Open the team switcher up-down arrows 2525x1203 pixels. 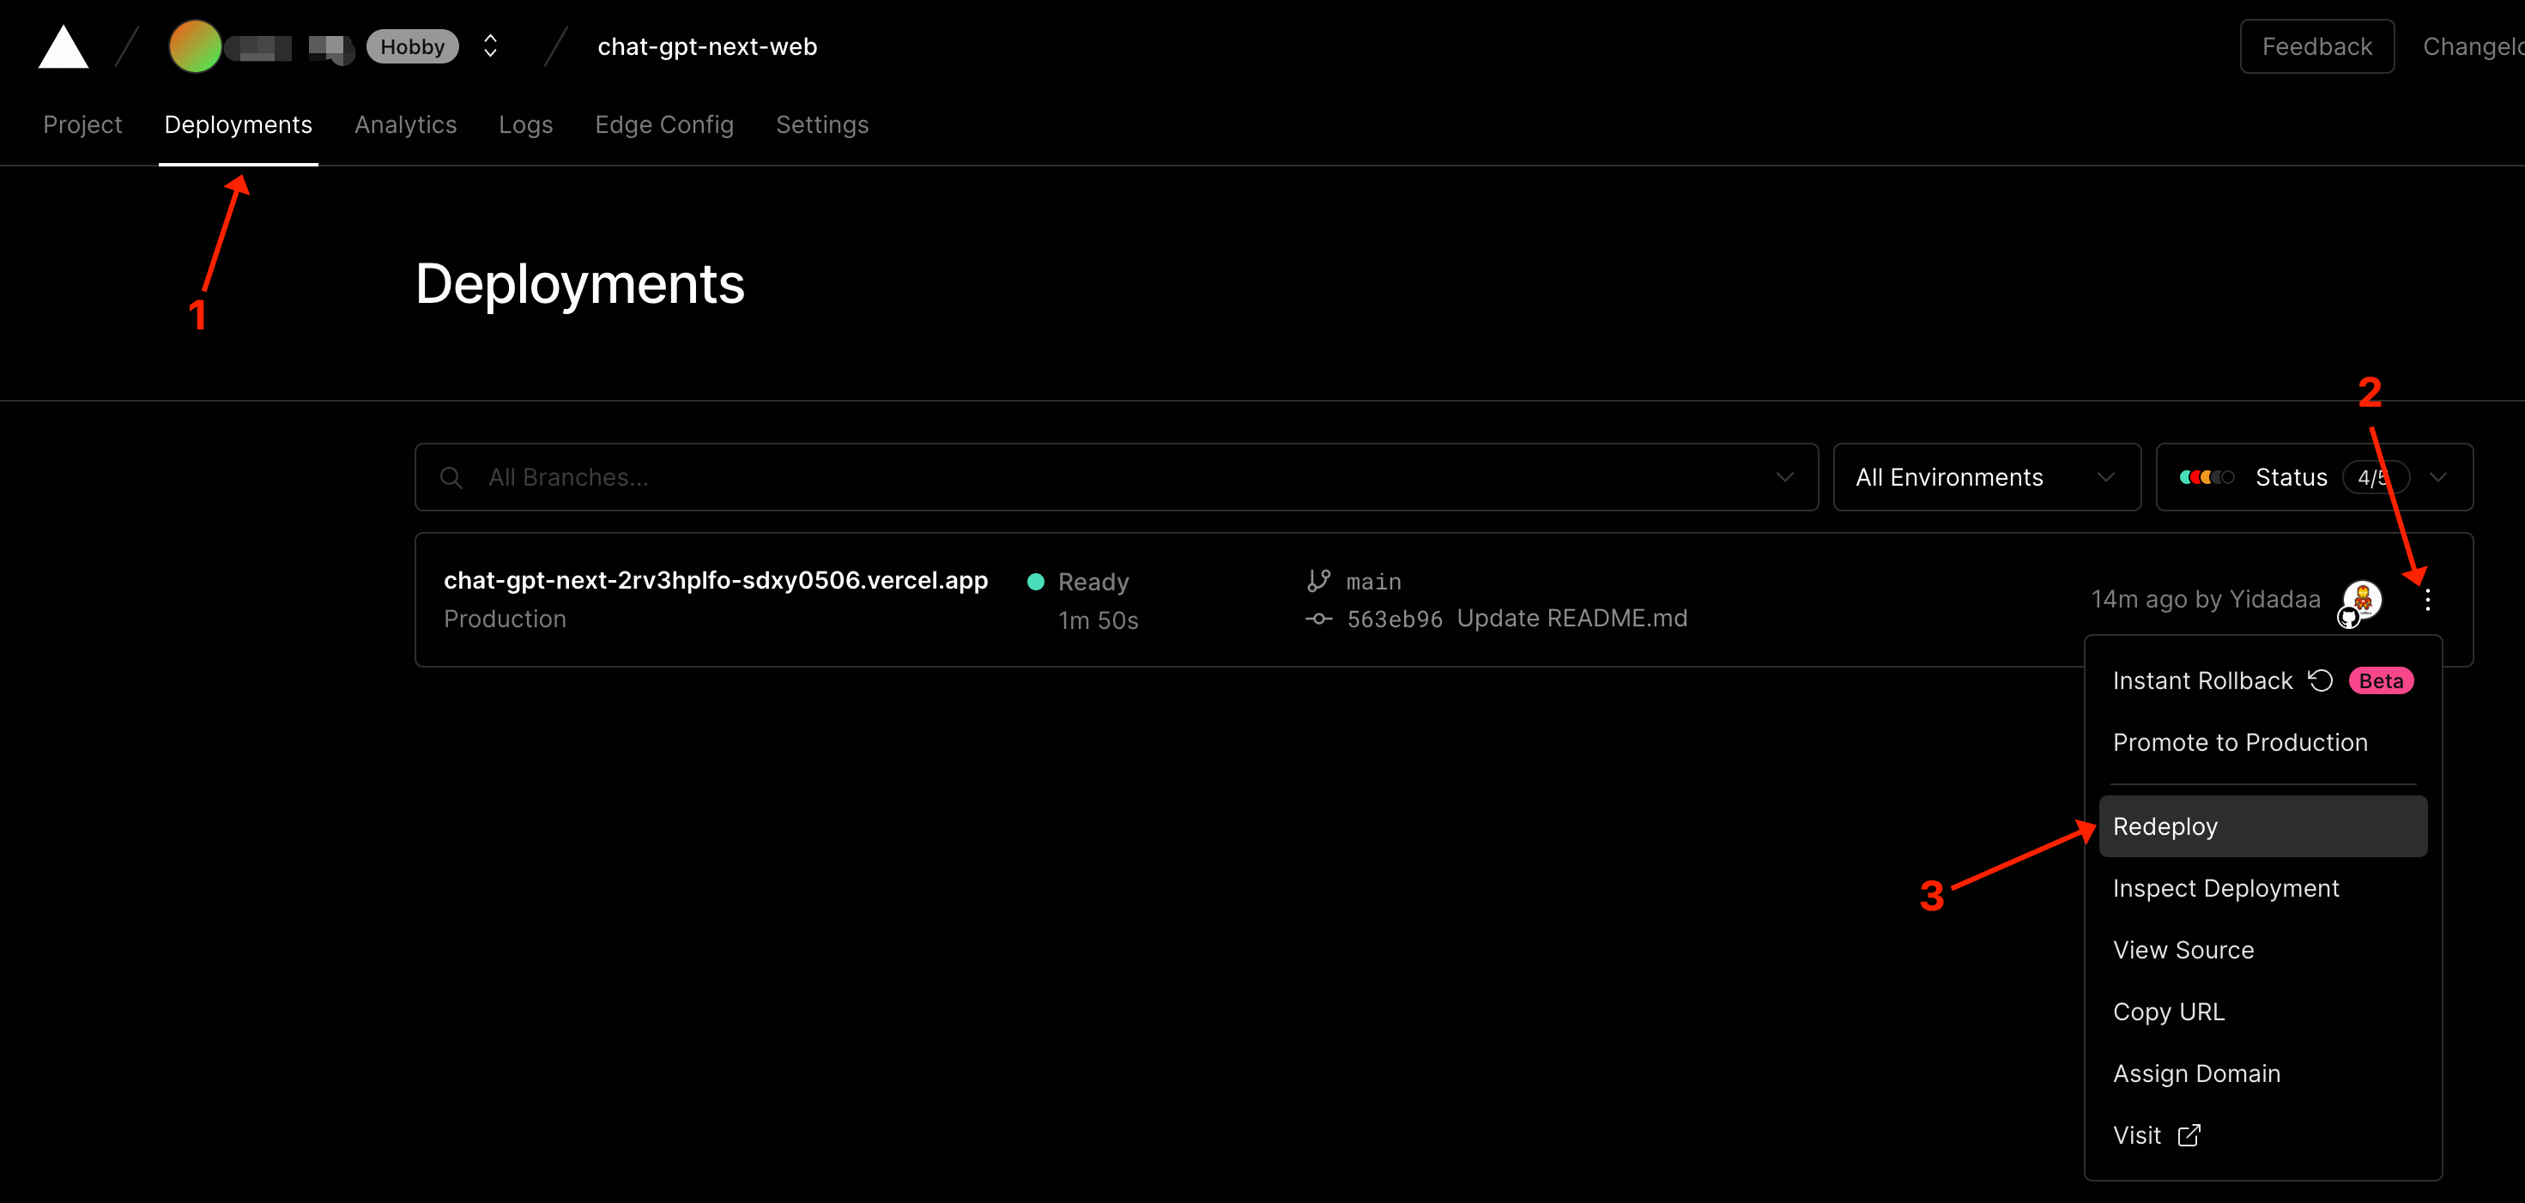point(490,46)
